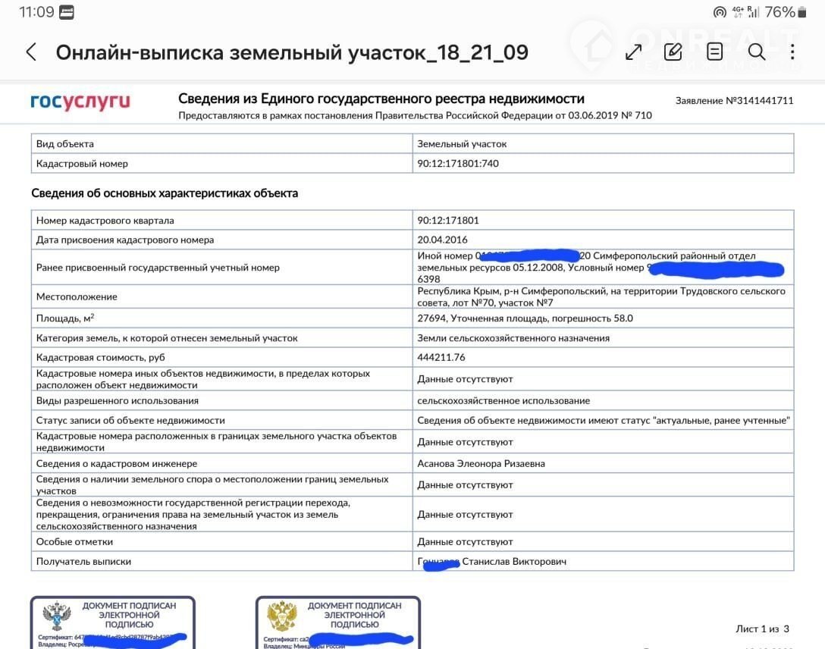Tap the Rosreestr electronic signature stamp
This screenshot has height=649, width=825.
coord(112,622)
